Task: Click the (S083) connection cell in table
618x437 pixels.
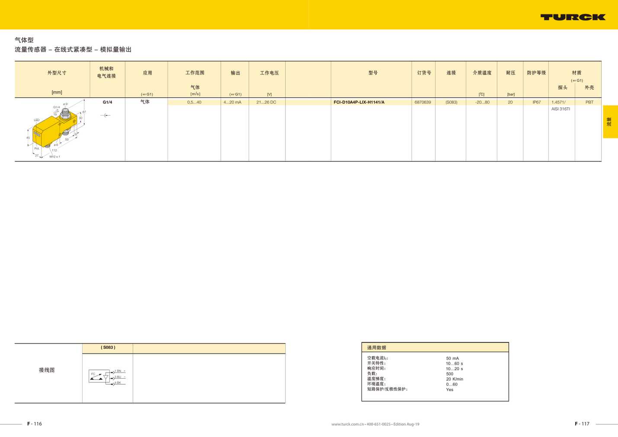Action: click(x=451, y=103)
